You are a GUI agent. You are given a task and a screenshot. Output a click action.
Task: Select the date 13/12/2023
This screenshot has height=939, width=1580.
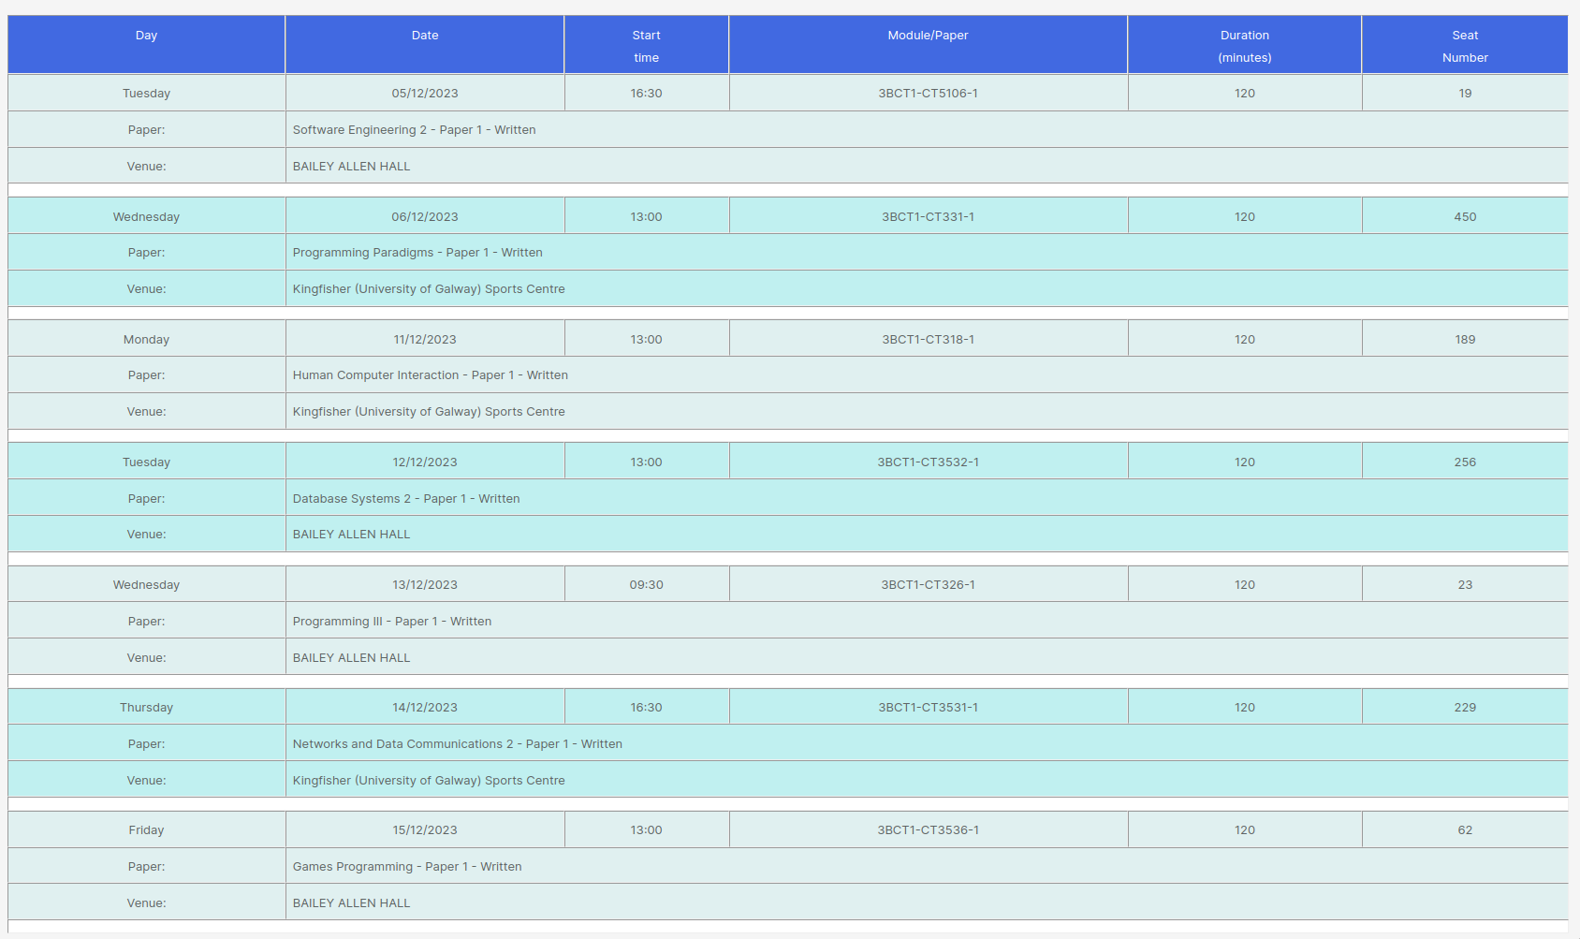425,585
